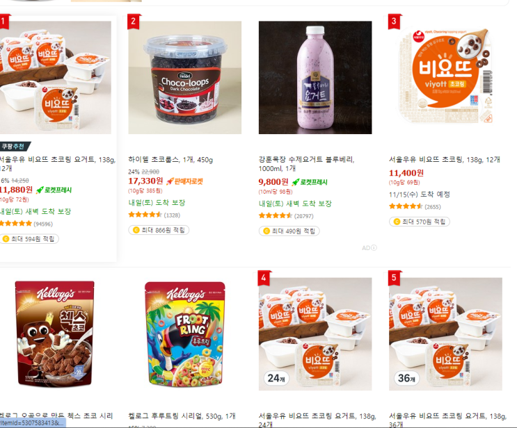Open the Kellogg's Froot Ring cereal image
This screenshot has width=517, height=428.
(x=184, y=334)
